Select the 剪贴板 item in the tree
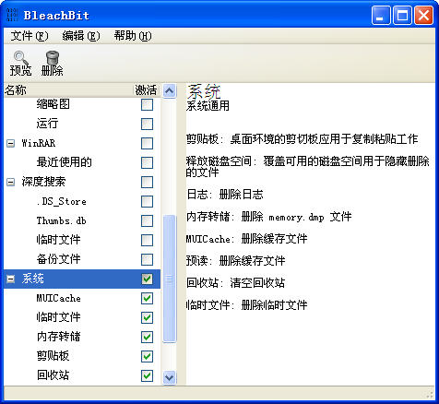The height and width of the screenshot is (404, 439). point(53,356)
